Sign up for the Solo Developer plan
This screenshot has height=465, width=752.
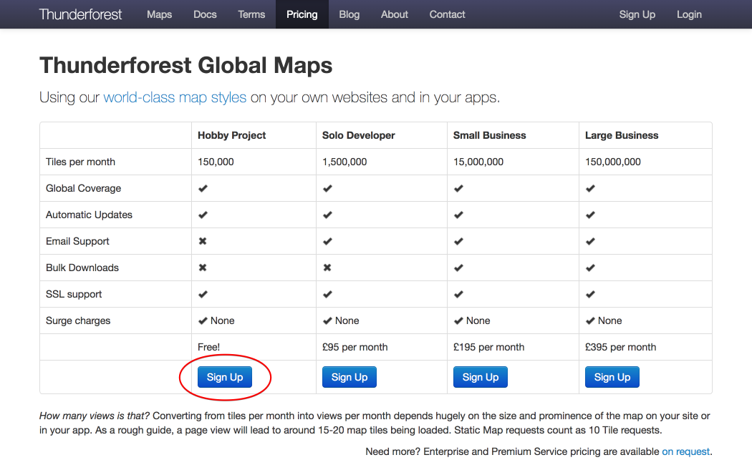point(350,377)
